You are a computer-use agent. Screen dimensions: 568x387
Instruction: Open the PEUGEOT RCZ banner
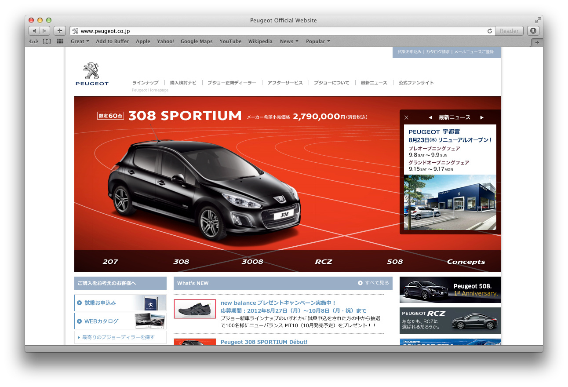tap(450, 321)
